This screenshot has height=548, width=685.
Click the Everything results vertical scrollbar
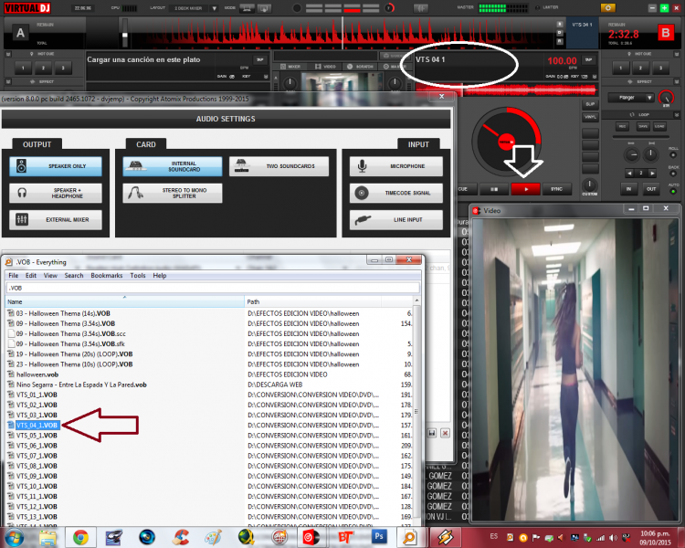[416, 412]
